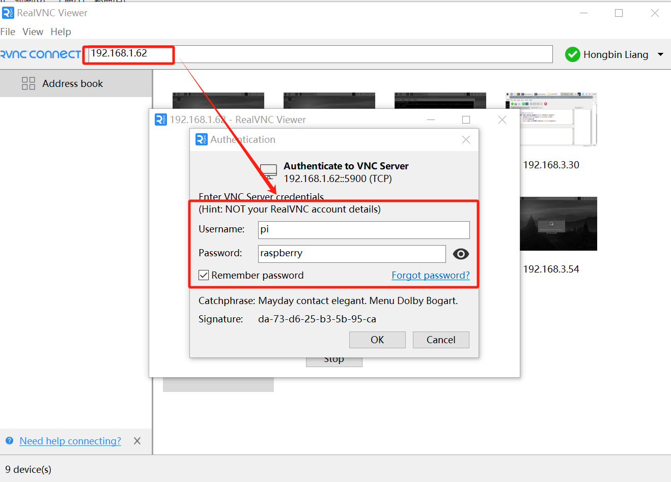Image resolution: width=671 pixels, height=482 pixels.
Task: Dismiss the Need help connecting banner
Action: click(x=137, y=441)
